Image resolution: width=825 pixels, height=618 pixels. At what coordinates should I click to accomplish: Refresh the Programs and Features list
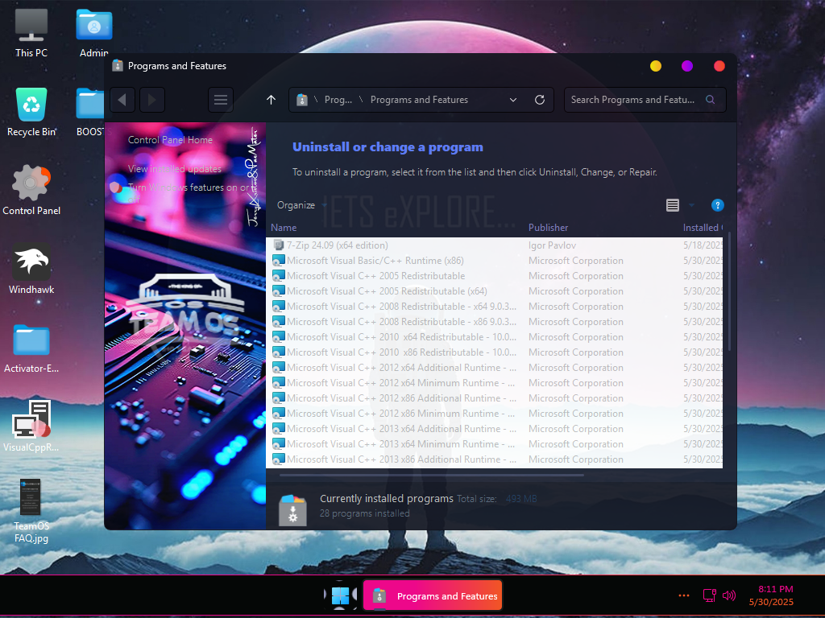point(540,100)
